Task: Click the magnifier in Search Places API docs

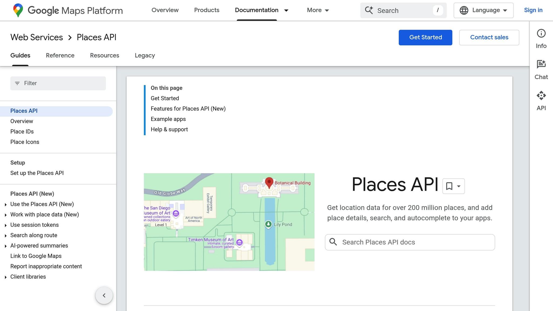Action: tap(333, 242)
